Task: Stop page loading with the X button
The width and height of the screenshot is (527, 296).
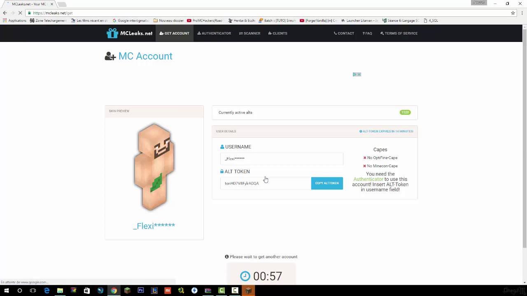Action: tap(21, 13)
